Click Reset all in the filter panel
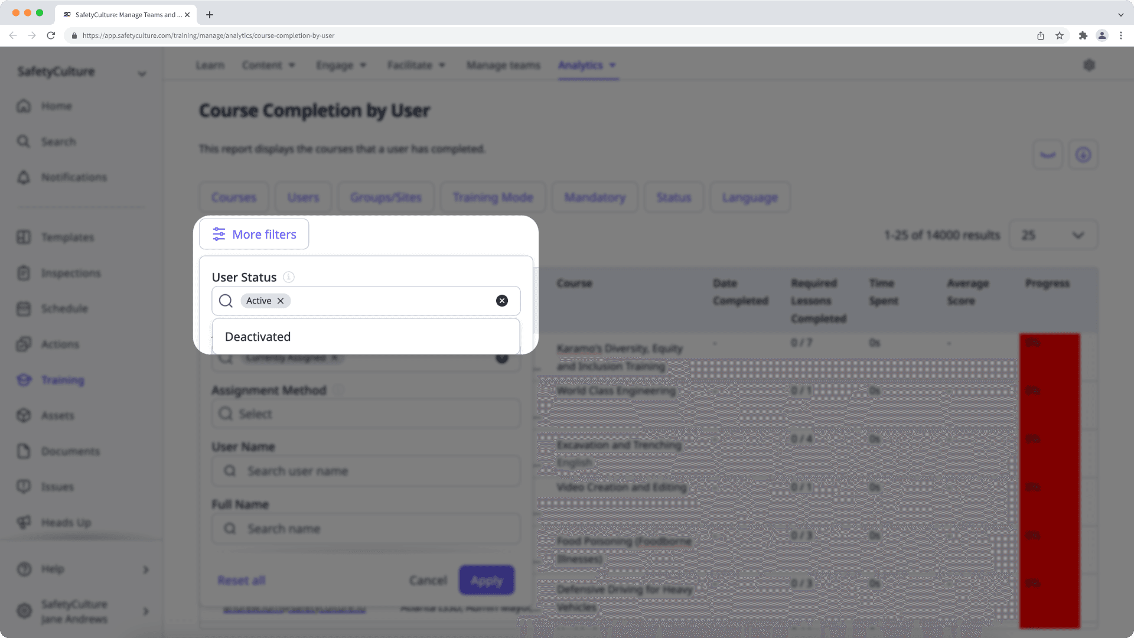1134x638 pixels. pyautogui.click(x=241, y=580)
